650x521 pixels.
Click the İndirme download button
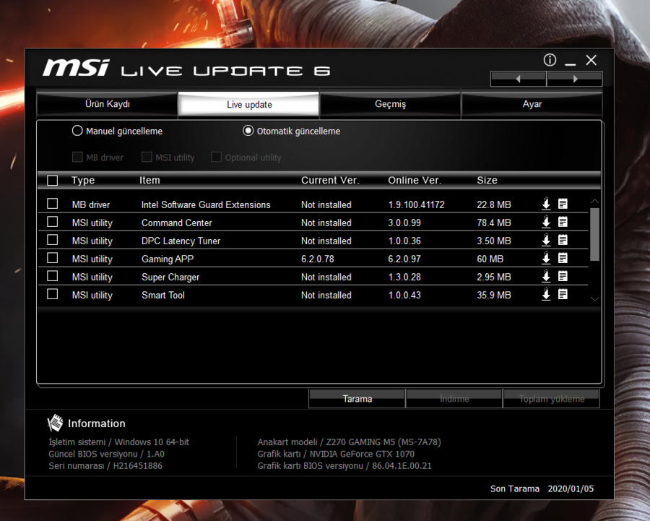click(454, 399)
